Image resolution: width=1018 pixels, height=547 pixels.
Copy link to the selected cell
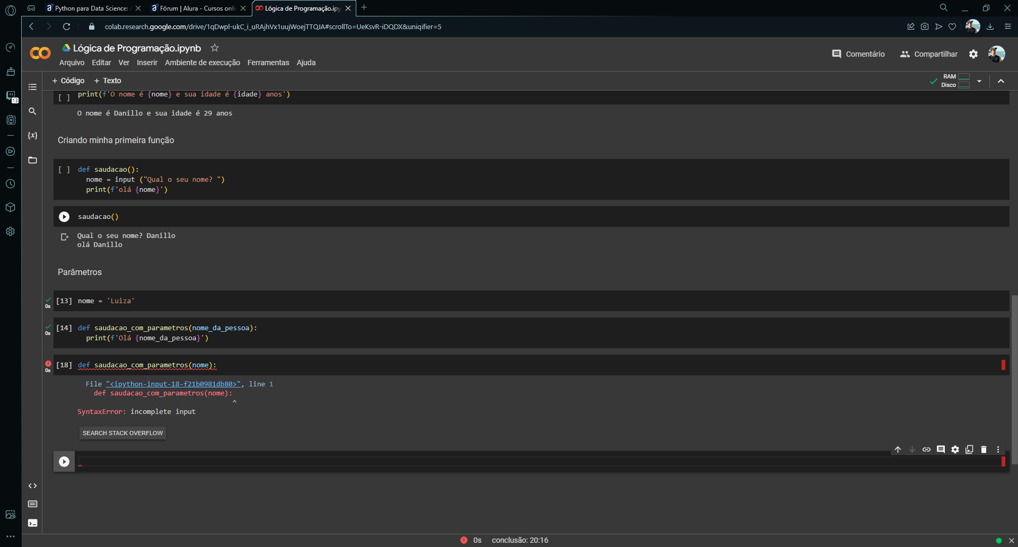pos(926,449)
